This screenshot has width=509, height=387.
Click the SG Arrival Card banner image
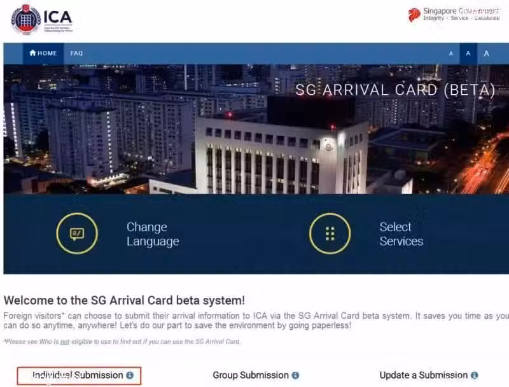coord(256,129)
